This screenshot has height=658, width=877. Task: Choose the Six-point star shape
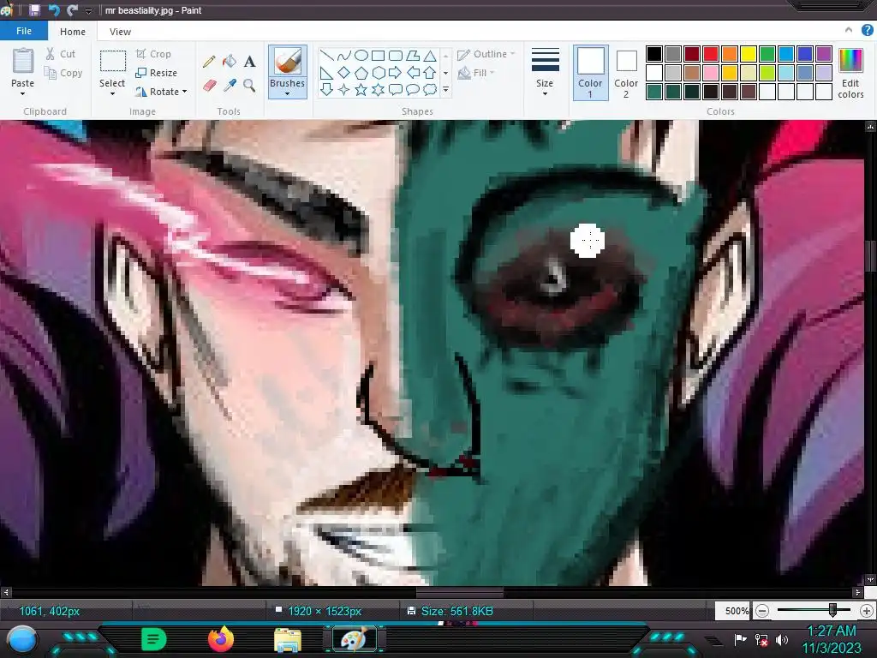click(x=378, y=89)
